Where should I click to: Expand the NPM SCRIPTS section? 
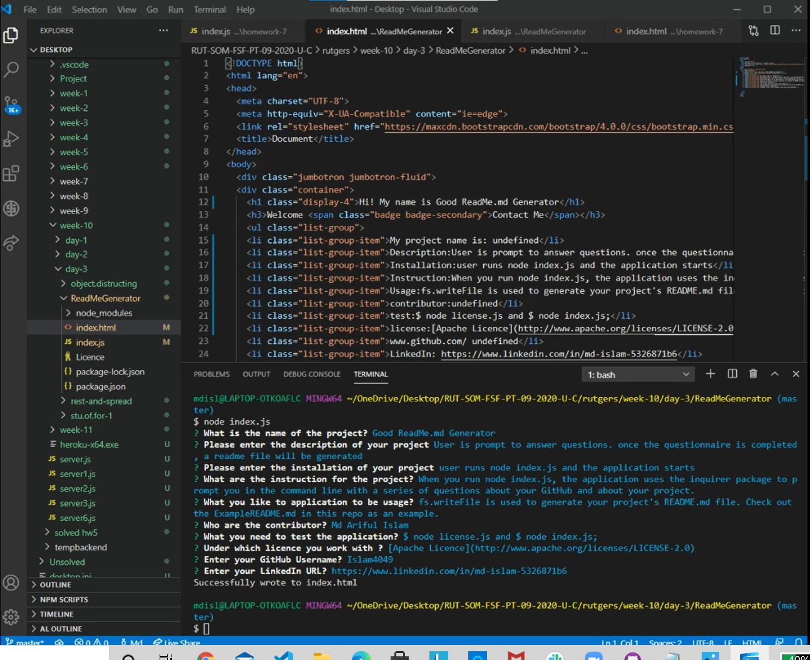pyautogui.click(x=64, y=599)
